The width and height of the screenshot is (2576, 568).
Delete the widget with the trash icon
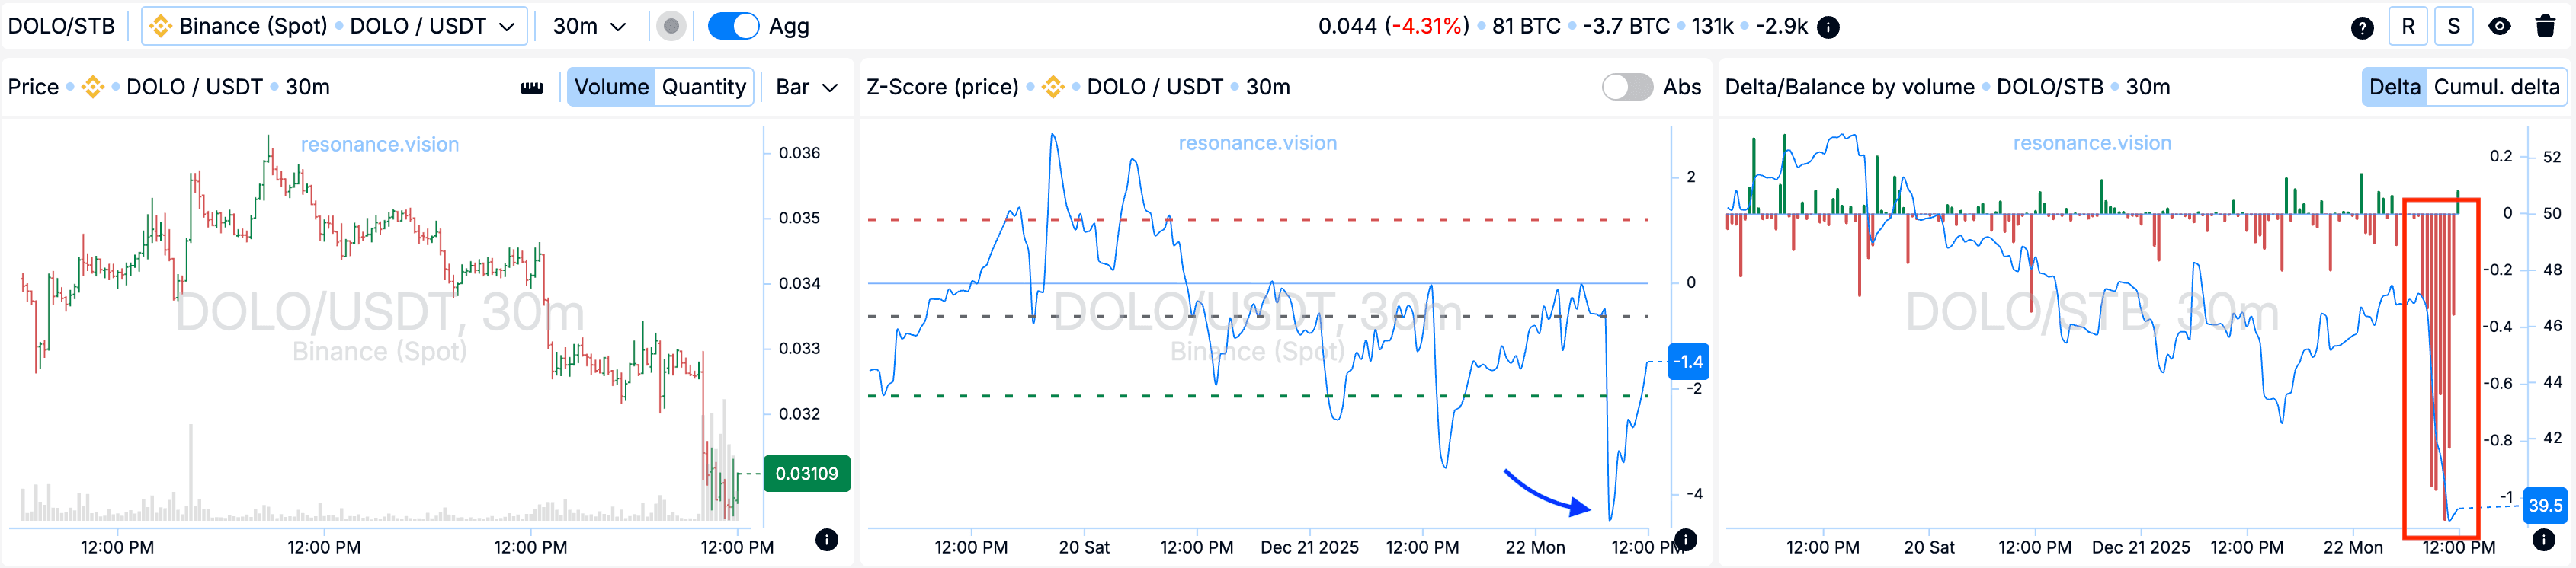tap(2545, 27)
